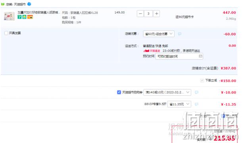The image size is (242, 143).
Task: Open info bubble beside the 88VIP discount
Action: (196, 104)
